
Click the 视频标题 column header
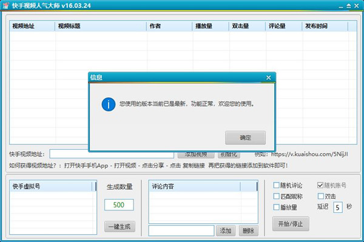[101, 26]
